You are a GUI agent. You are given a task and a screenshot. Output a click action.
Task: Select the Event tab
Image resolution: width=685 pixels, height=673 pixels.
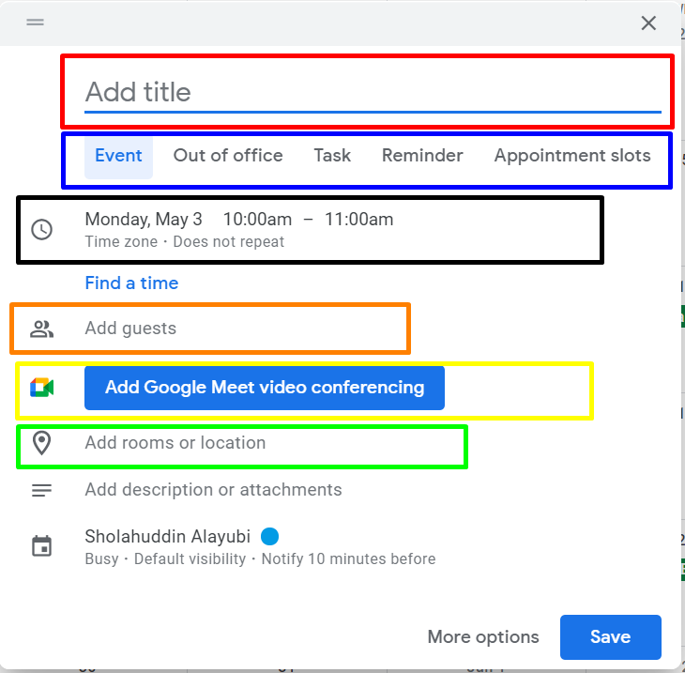[x=118, y=156]
